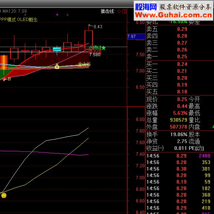Click the 7.80 indicator axis label

(140, 131)
